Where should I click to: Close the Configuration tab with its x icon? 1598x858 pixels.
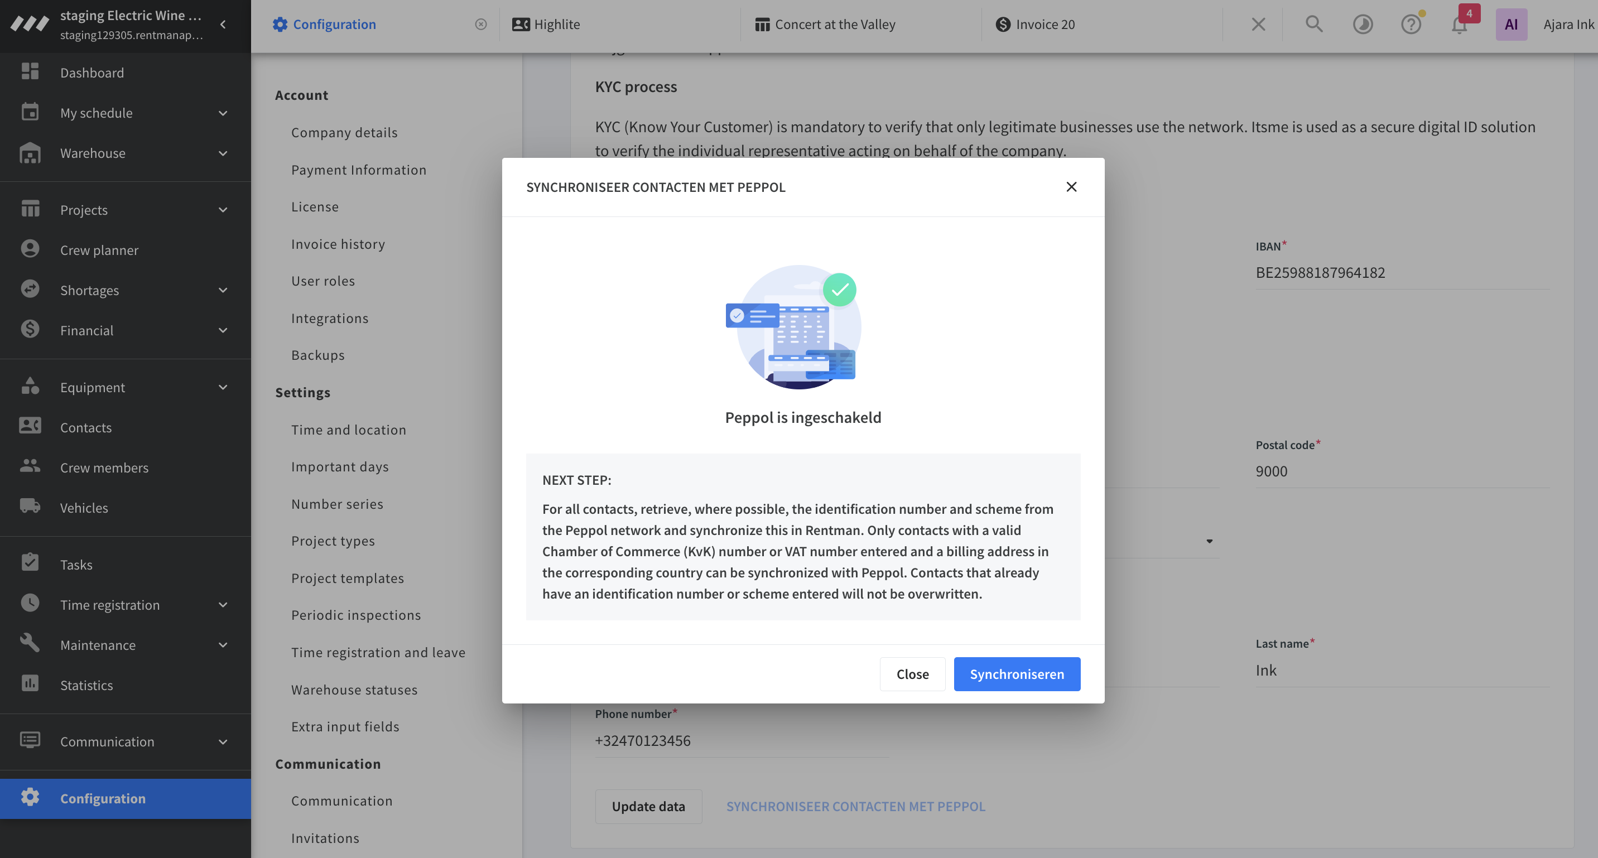coord(481,24)
